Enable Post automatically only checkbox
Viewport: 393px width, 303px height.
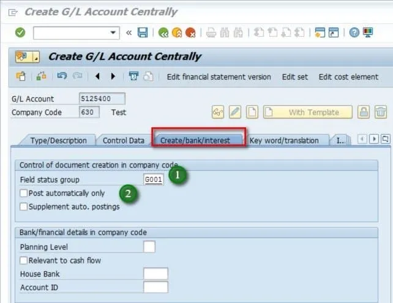coord(24,193)
